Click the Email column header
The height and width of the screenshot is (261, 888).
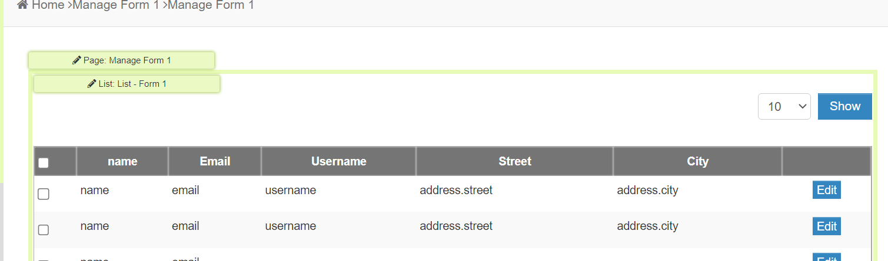click(x=215, y=161)
